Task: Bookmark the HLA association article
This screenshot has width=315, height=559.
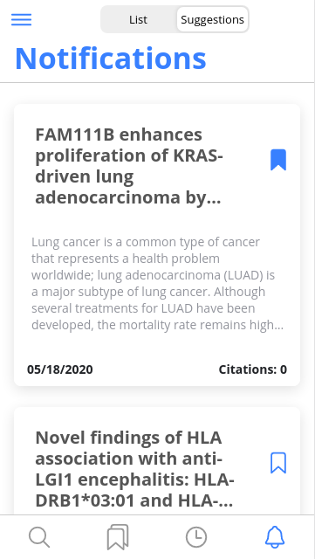Action: [x=278, y=463]
